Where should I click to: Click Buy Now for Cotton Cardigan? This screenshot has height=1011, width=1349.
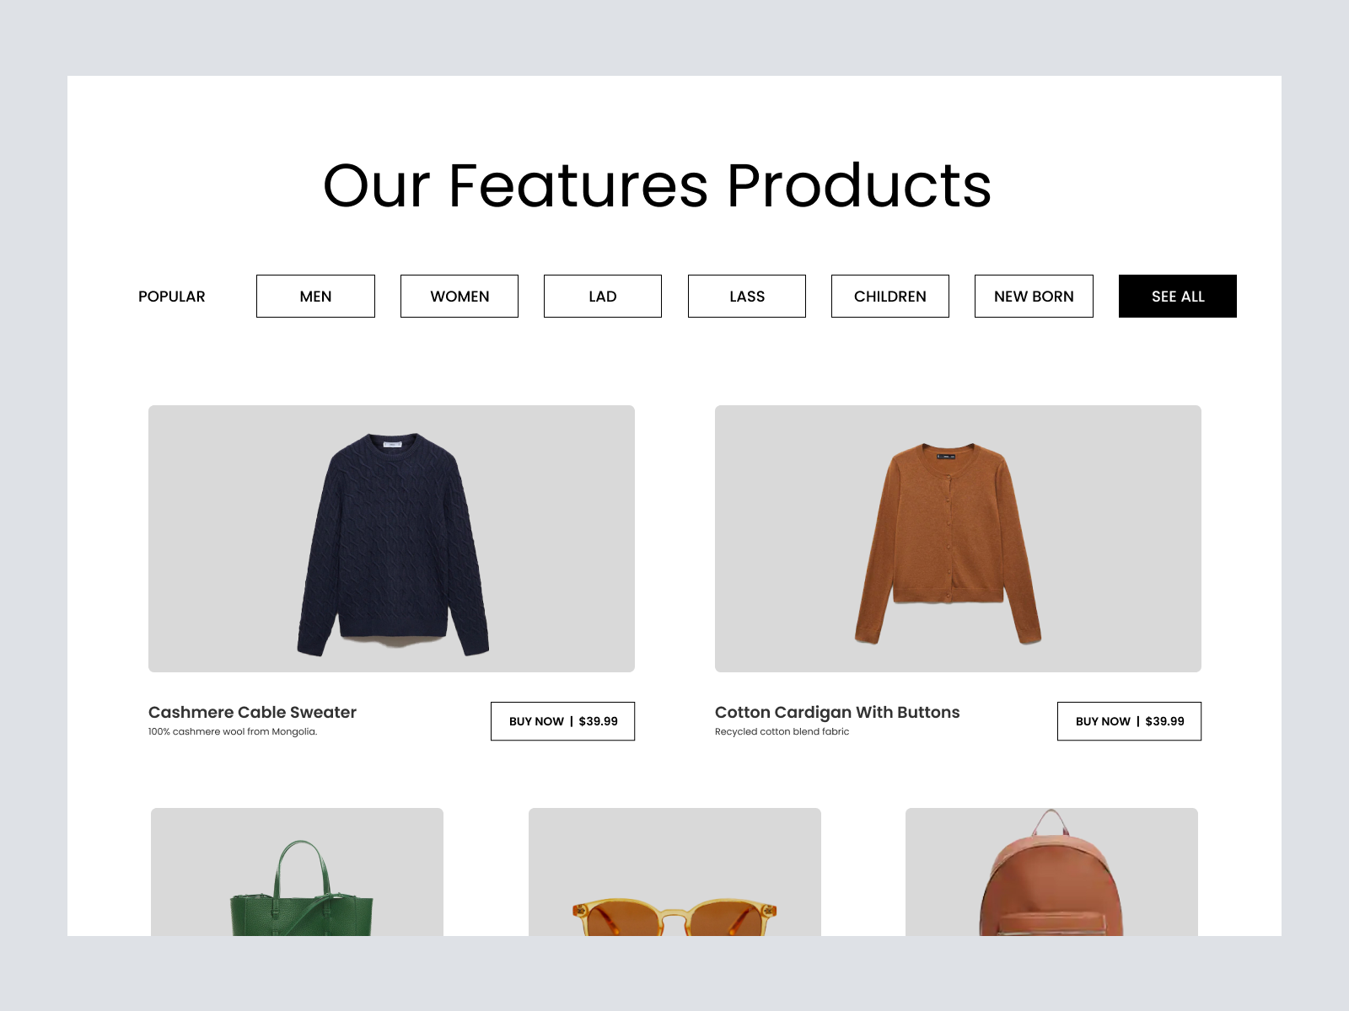click(1129, 721)
